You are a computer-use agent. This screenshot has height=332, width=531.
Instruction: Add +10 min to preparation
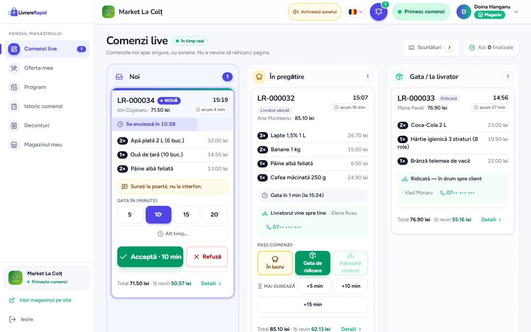(x=351, y=286)
